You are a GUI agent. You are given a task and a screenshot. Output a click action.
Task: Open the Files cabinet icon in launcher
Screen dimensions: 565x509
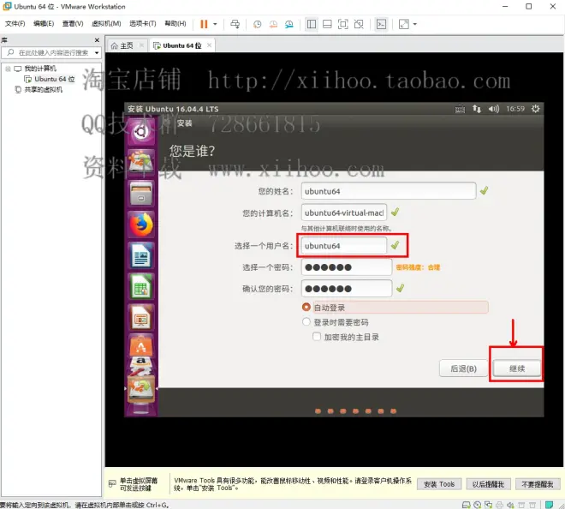pos(141,193)
